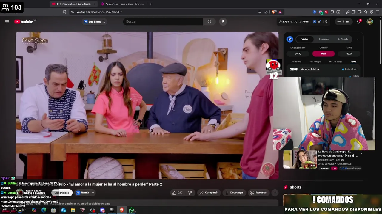382x214 pixels.
Task: Toggle the Este video legend item
Action: [349, 69]
